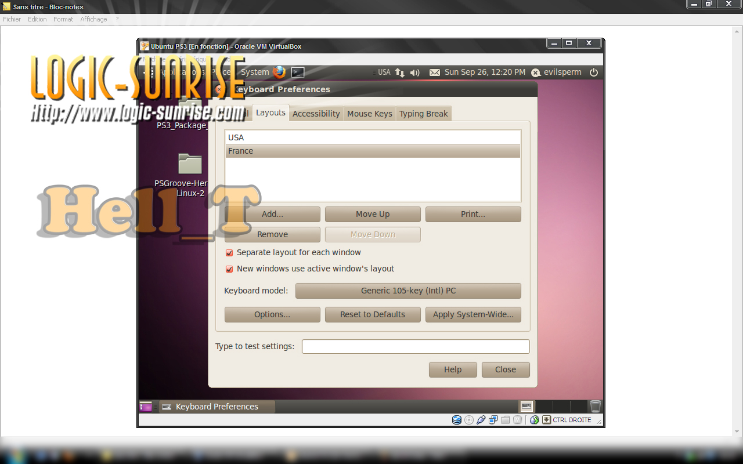Switch to the Typing Break tab

424,114
